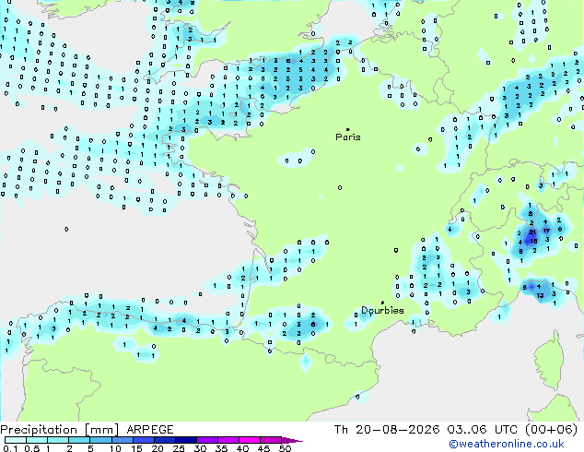The height and width of the screenshot is (452, 584).
Task: Click the '21' precipitation value in the Alps
Action: [x=532, y=232]
